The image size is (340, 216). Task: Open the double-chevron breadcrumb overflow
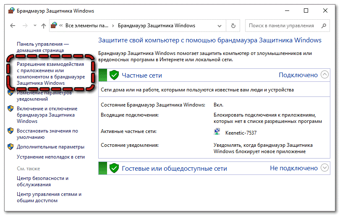click(x=61, y=26)
